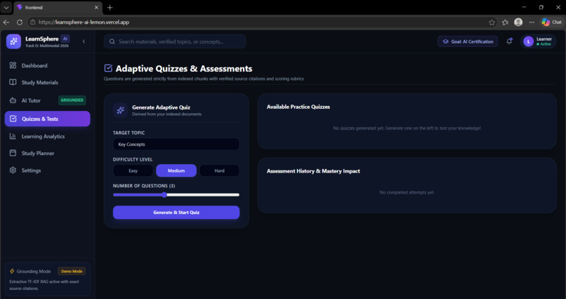The image size is (566, 299).
Task: Select the frontend browser tab
Action: coord(58,8)
